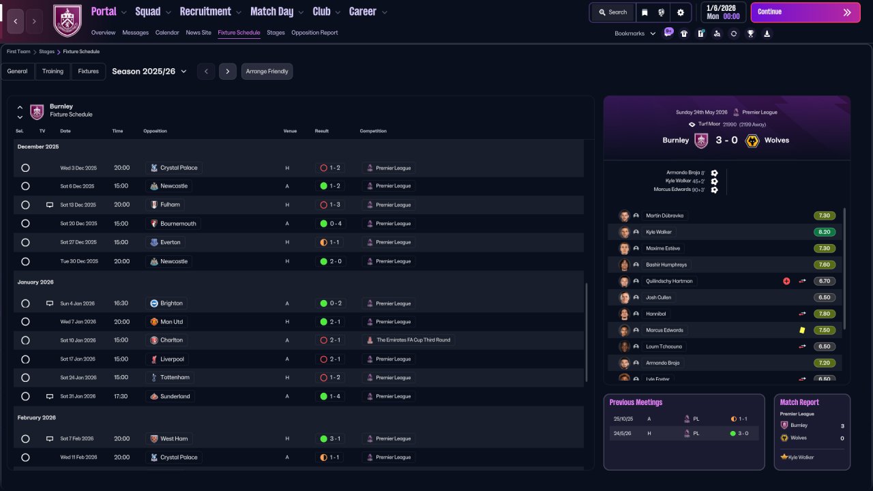This screenshot has width=873, height=491.
Task: Expand the Recruitment menu dropdown
Action: [x=238, y=12]
